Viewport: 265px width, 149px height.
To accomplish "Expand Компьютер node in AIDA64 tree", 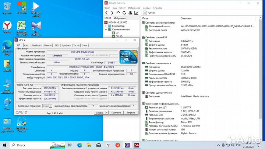I will 106,26.
